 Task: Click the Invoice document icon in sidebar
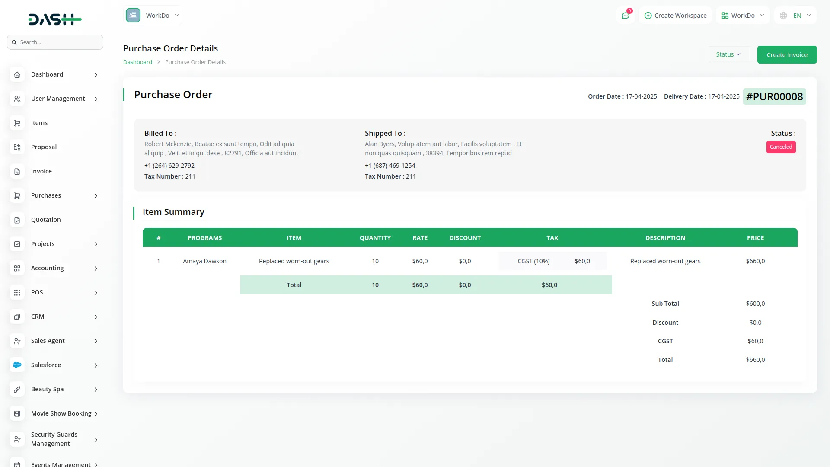[17, 172]
